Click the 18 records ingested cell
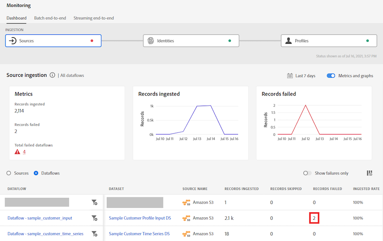The image size is (383, 241). [227, 234]
